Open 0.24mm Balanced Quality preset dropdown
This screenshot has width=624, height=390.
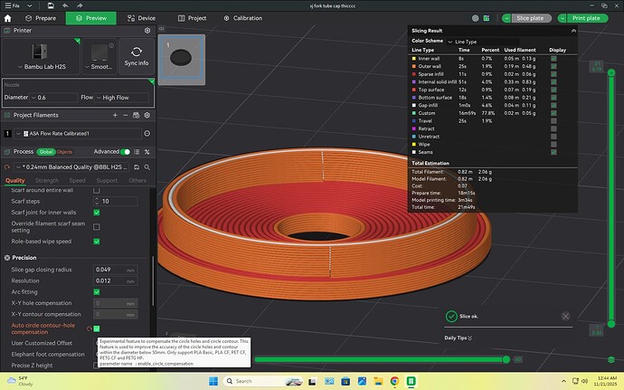(x=71, y=167)
